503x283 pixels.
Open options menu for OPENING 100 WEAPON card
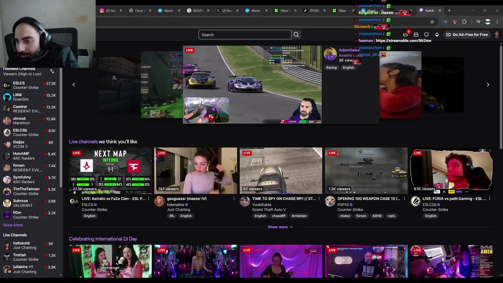point(404,198)
